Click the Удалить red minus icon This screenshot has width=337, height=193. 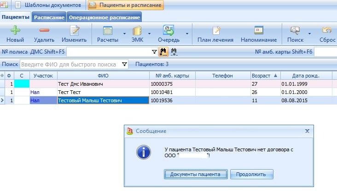coord(44,30)
